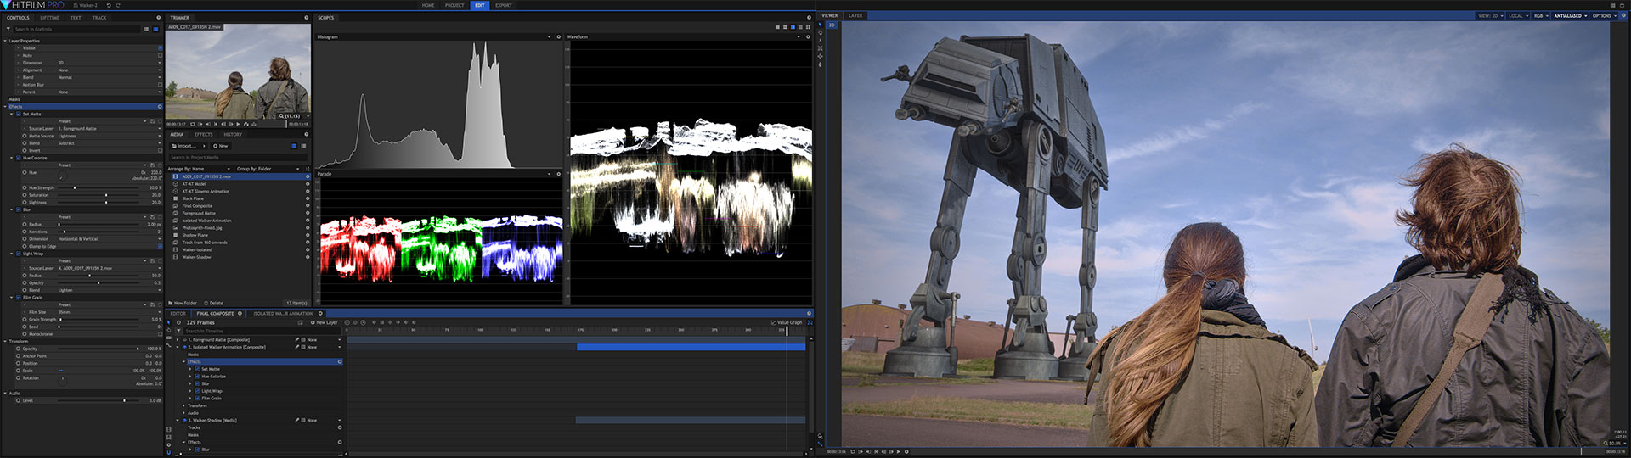This screenshot has width=1631, height=458.
Task: Close the Isolated Walker Animation timeline tab
Action: 320,313
